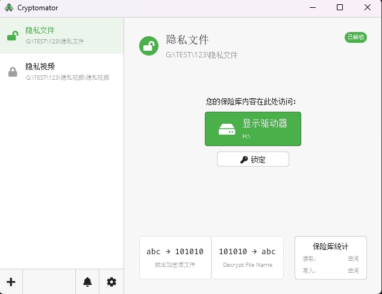The image size is (382, 294).
Task: Click the large green unlocked vault circle icon
Action: (149, 46)
